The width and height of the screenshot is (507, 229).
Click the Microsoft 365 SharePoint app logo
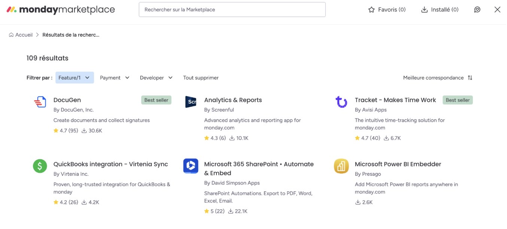[191, 166]
